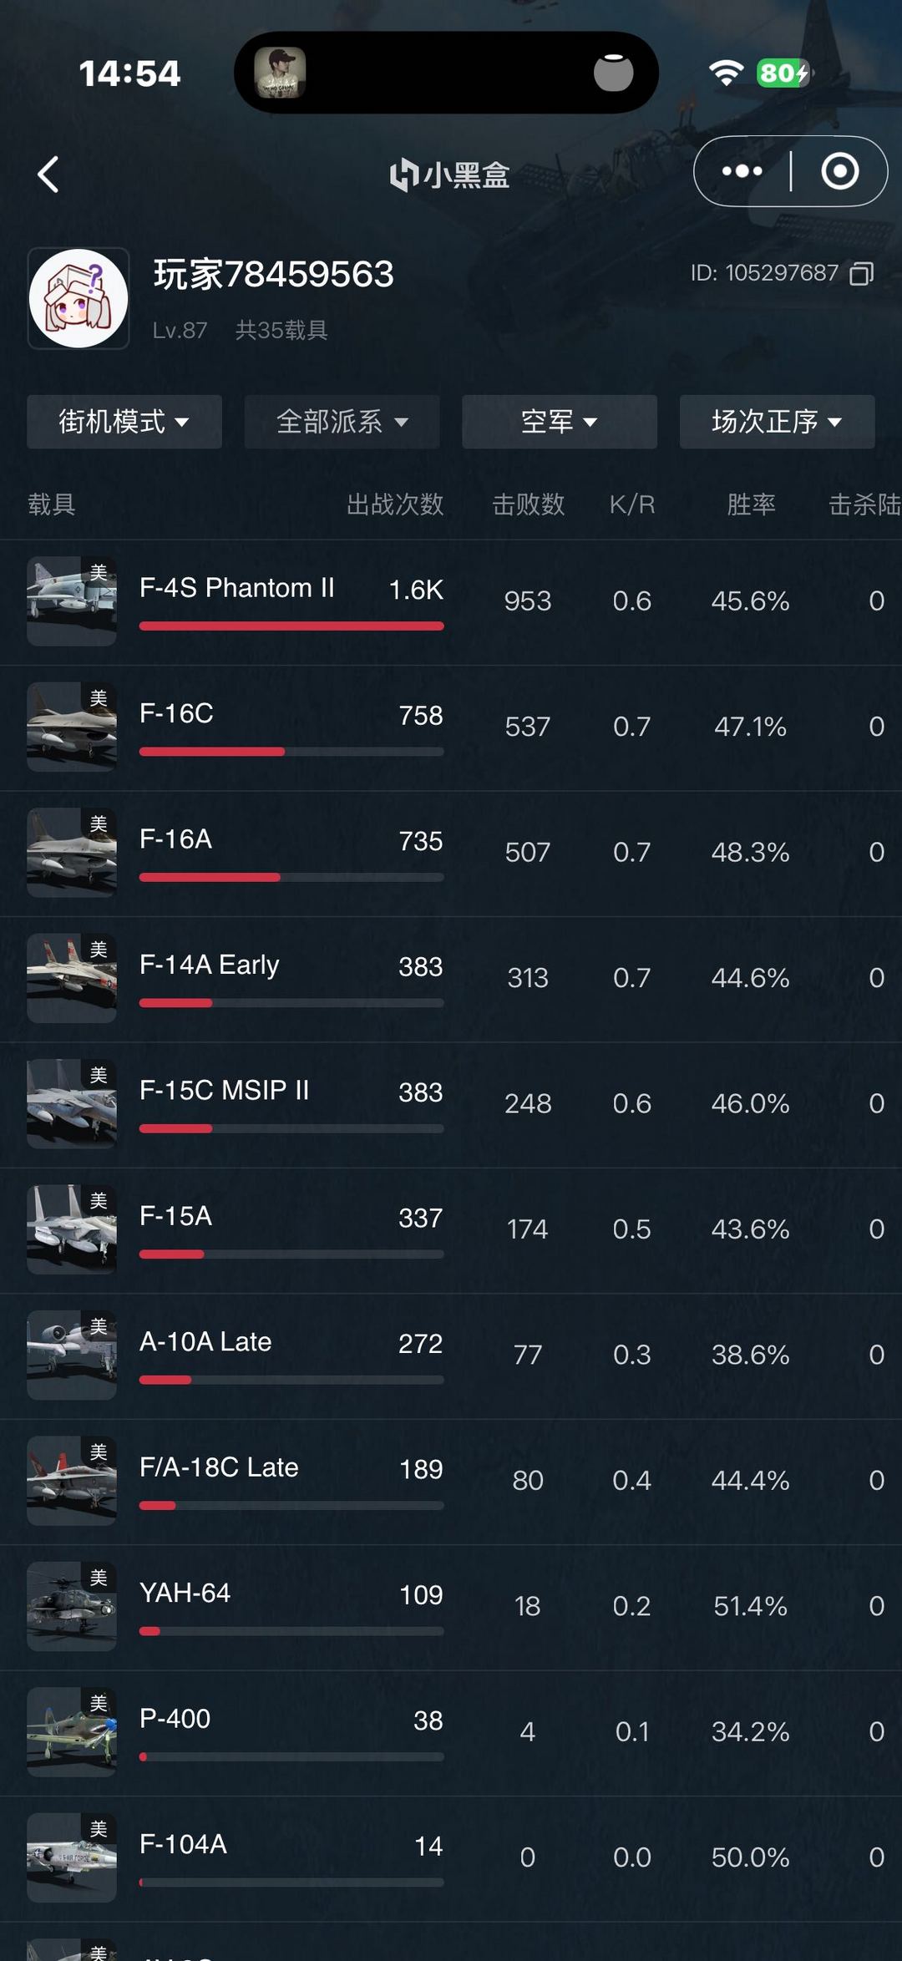Copy the player ID with copy icon
Screen dimensions: 902x1961
(x=861, y=273)
